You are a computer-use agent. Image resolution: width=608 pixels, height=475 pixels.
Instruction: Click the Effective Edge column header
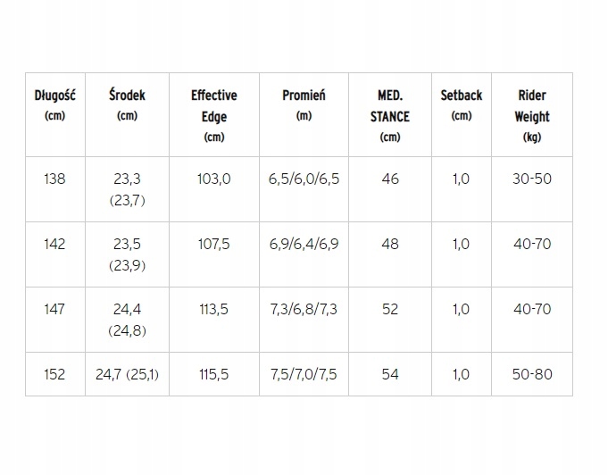(x=214, y=116)
